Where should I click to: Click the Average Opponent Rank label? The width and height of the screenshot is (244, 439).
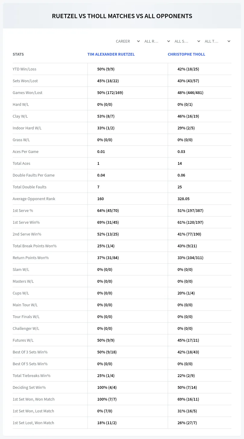coord(34,199)
